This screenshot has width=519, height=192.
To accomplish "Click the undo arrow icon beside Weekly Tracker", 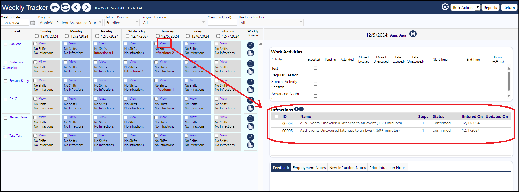I will click(55, 7).
